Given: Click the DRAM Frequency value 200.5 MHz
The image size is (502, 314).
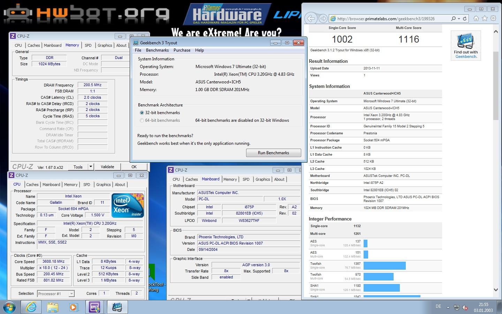Looking at the screenshot, I should 92,85.
